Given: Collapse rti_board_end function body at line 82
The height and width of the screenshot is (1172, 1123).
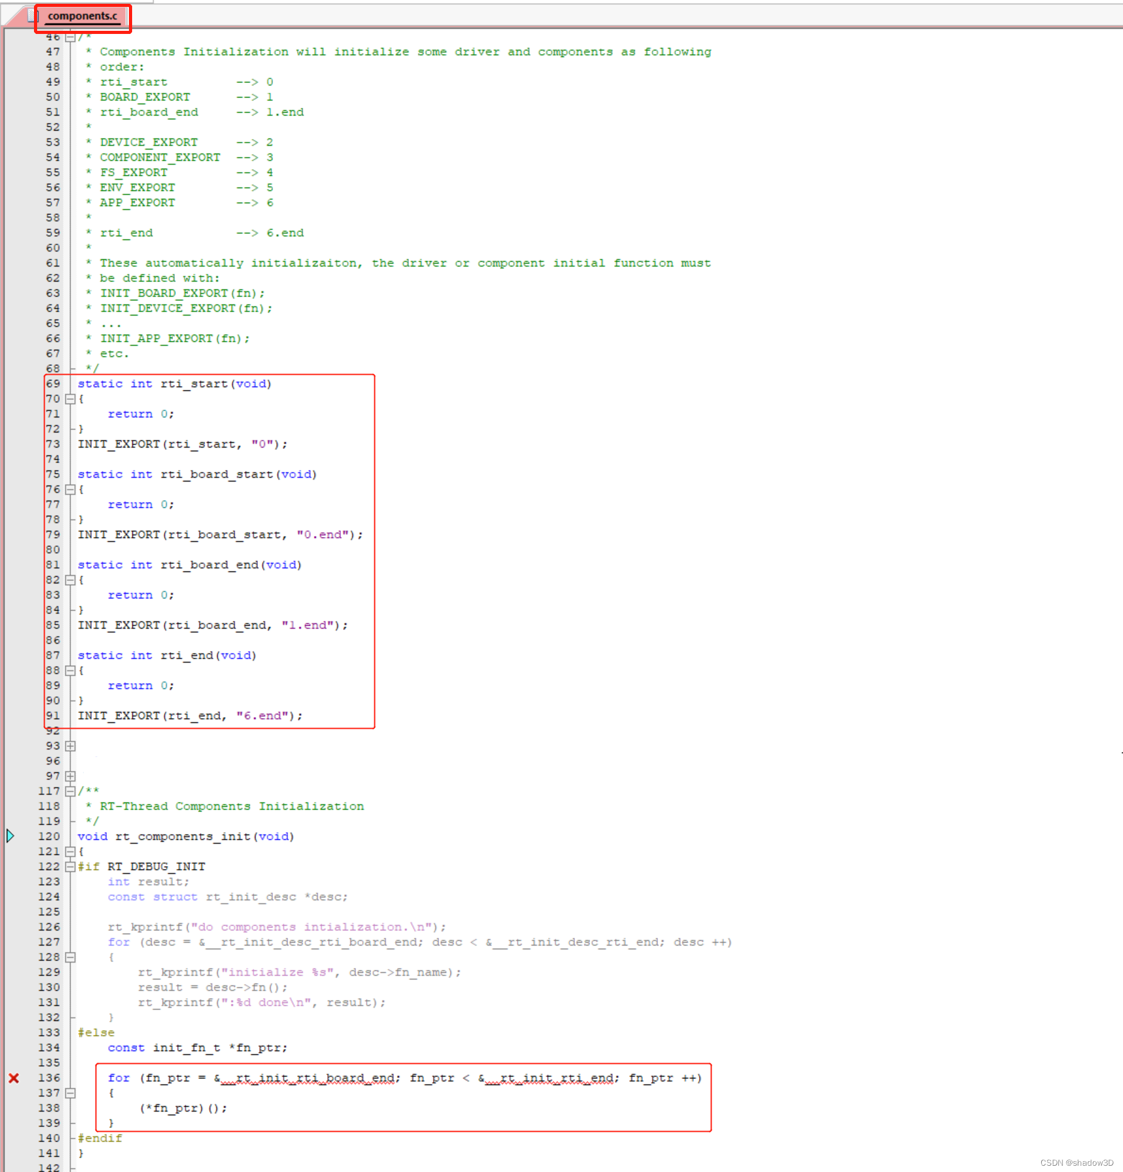Looking at the screenshot, I should click(x=70, y=580).
